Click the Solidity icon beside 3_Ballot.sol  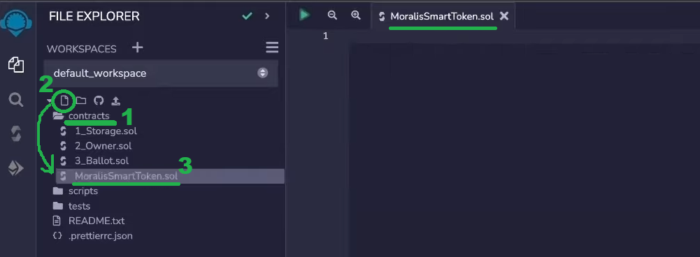pyautogui.click(x=63, y=161)
